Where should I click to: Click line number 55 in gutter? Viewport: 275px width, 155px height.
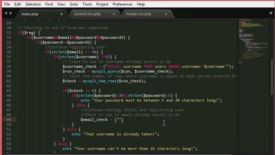9,149
